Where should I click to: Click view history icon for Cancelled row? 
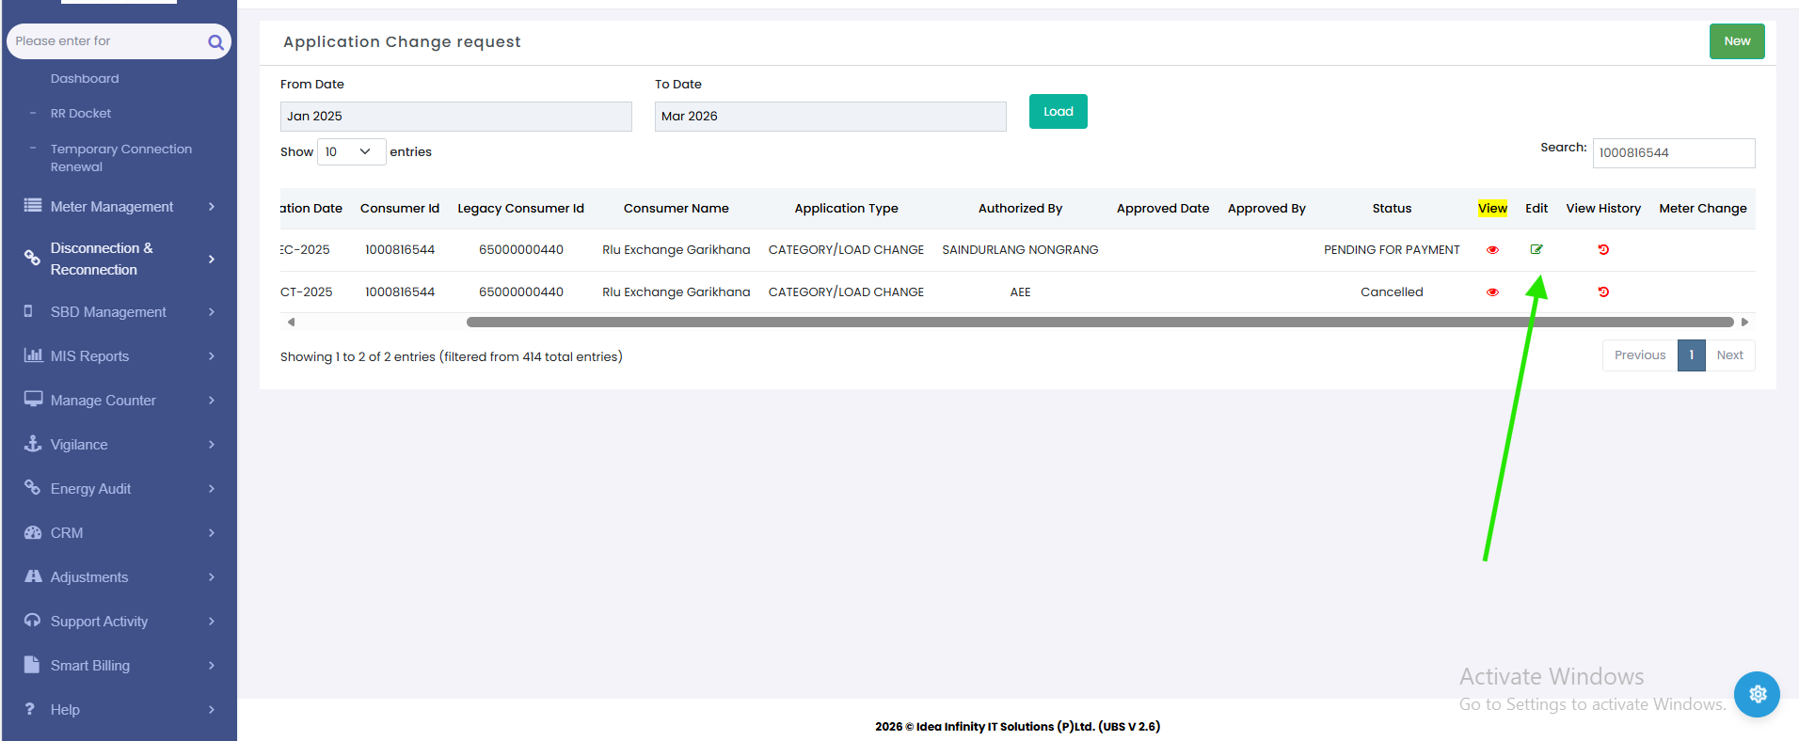pyautogui.click(x=1603, y=292)
